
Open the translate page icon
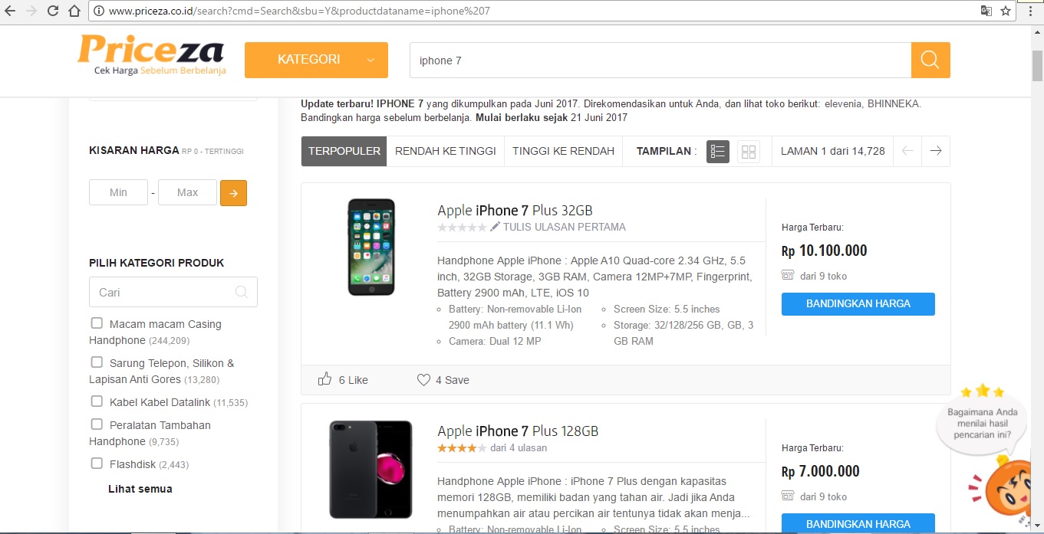tap(986, 11)
